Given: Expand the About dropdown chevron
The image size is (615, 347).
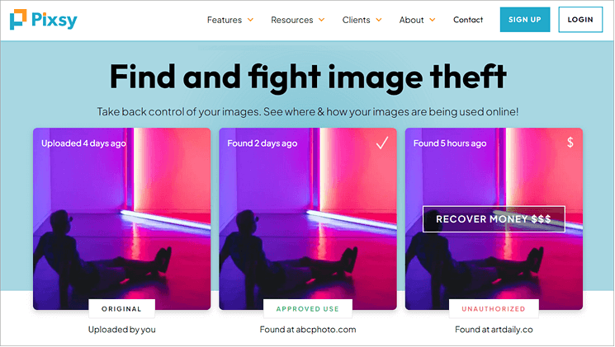Looking at the screenshot, I should 433,20.
